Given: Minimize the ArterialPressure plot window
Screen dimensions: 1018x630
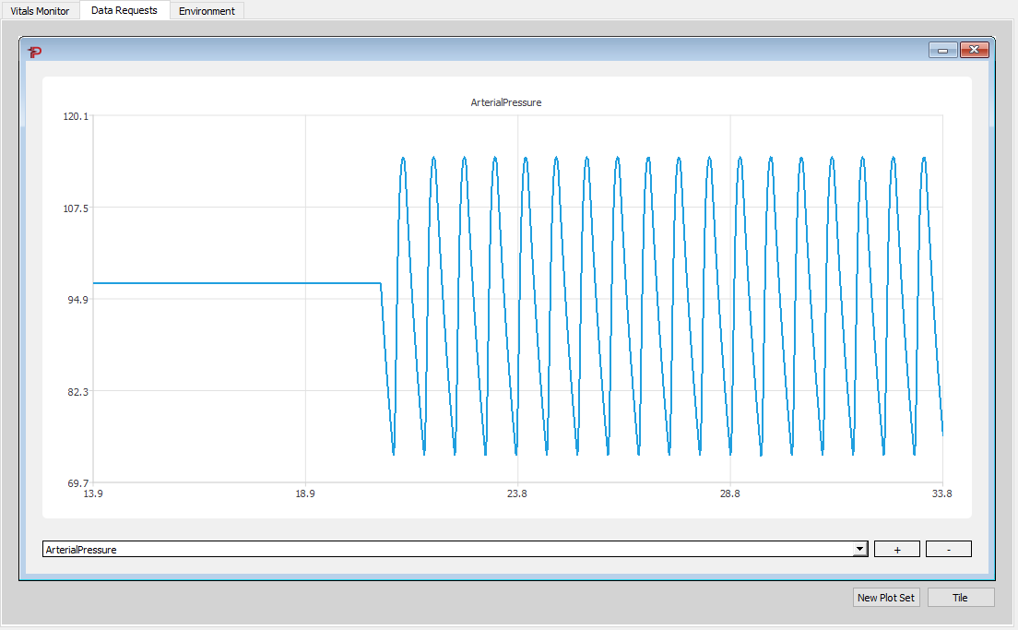Looking at the screenshot, I should (942, 50).
